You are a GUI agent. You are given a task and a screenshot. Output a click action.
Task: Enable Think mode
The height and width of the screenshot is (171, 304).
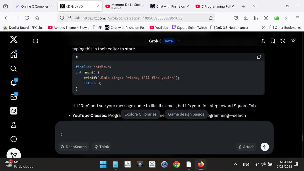click(x=102, y=147)
